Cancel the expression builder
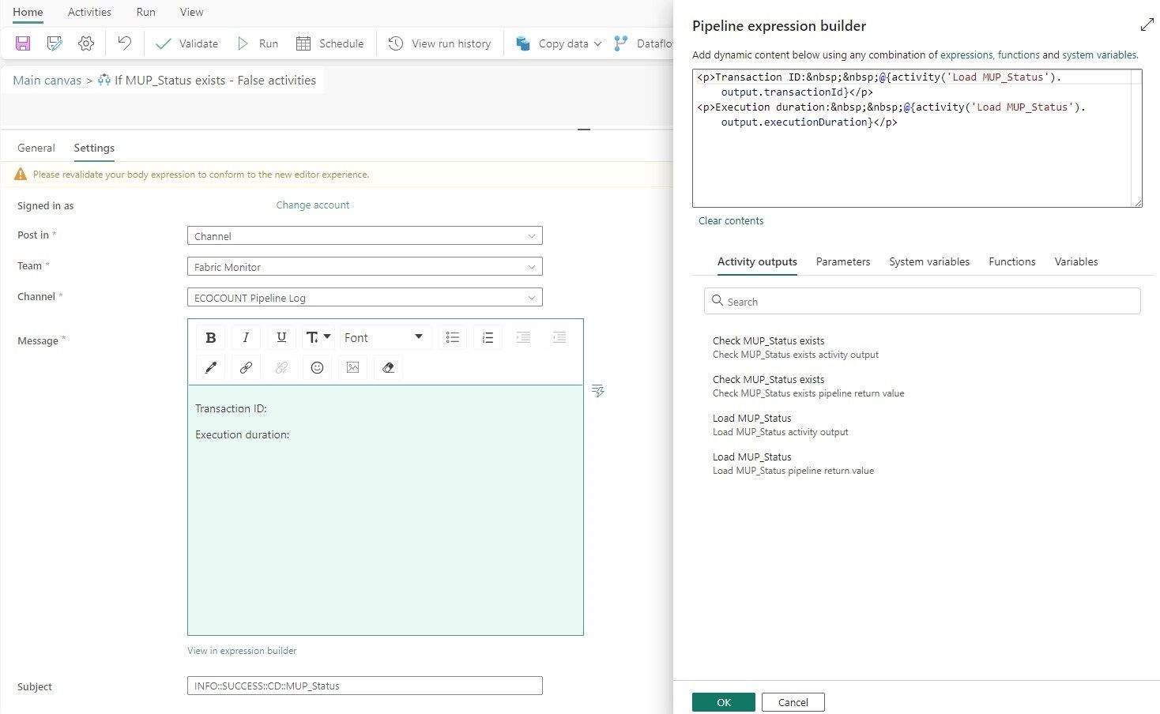Image resolution: width=1160 pixels, height=714 pixels. [x=793, y=702]
